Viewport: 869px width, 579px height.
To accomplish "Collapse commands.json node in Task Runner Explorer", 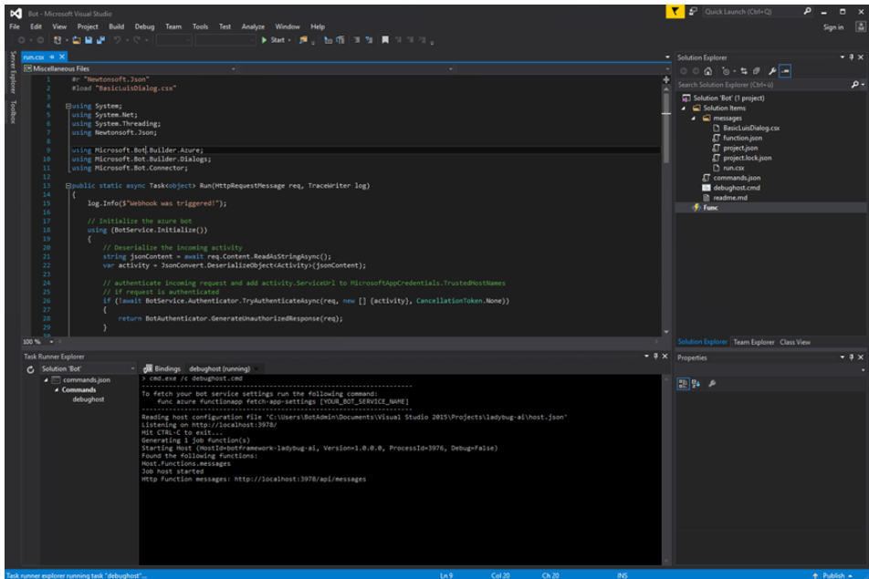I will pos(46,380).
